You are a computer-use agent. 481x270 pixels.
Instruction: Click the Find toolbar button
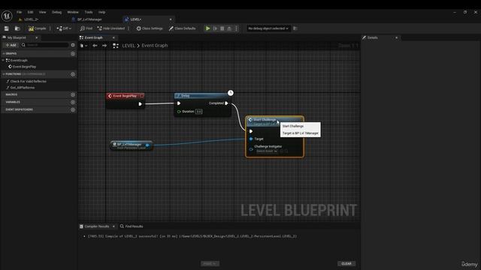(x=86, y=28)
